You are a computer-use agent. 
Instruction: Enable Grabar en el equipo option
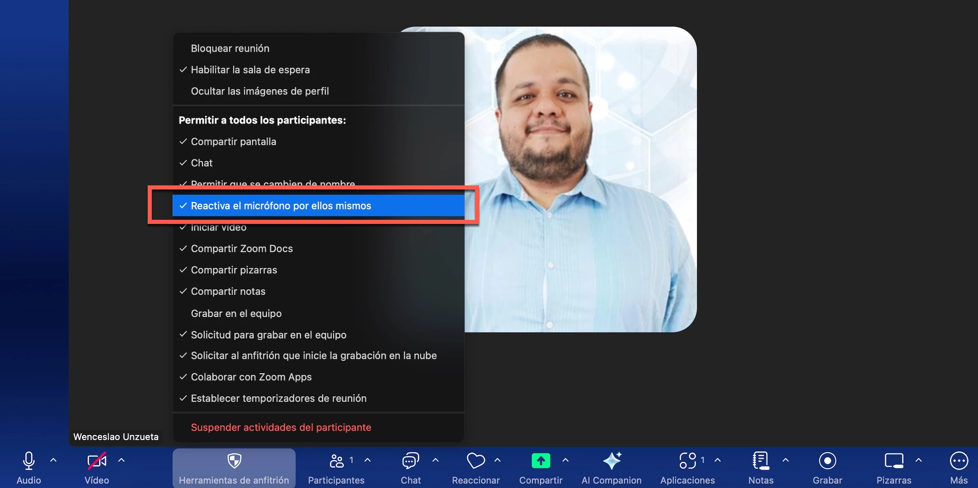click(236, 313)
